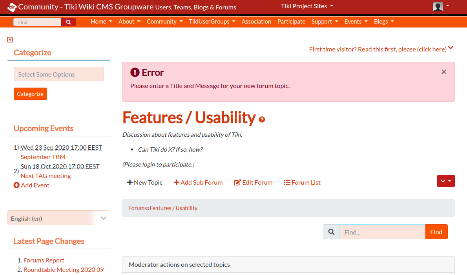Click the Sun 18 Oct 2020 17:00 EEST date
467x275 pixels.
(60, 167)
